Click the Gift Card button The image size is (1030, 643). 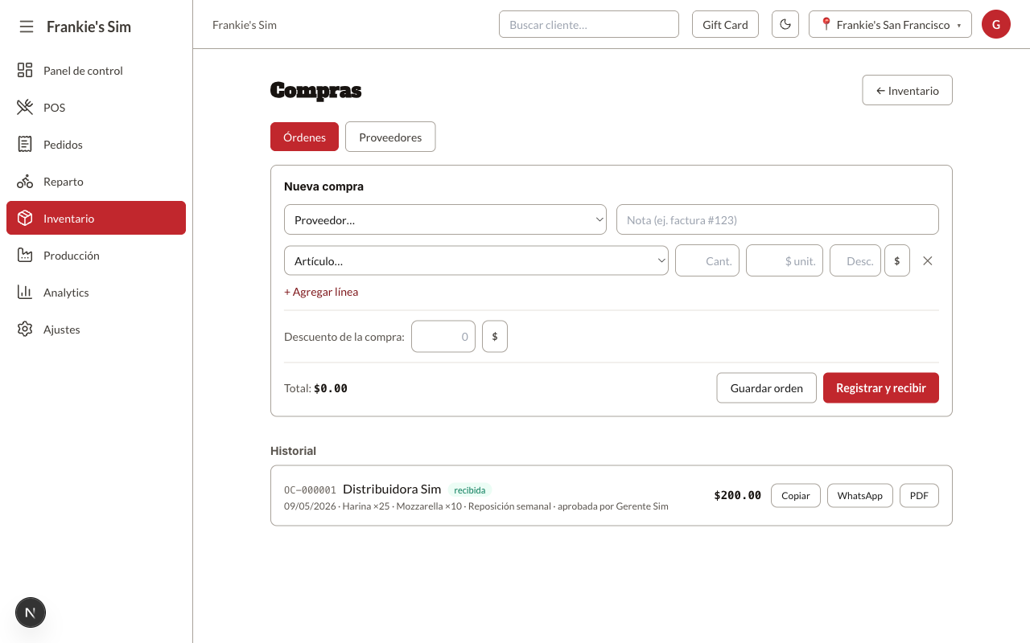click(x=725, y=24)
